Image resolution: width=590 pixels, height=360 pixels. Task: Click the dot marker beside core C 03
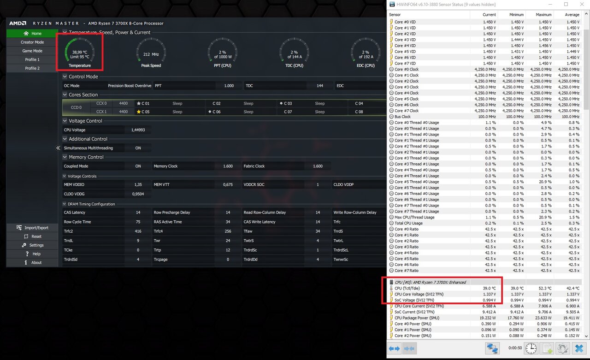(x=282, y=103)
